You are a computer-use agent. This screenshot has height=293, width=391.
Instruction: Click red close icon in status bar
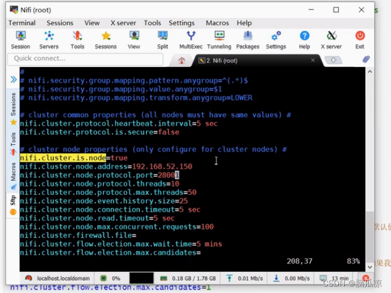366,278
